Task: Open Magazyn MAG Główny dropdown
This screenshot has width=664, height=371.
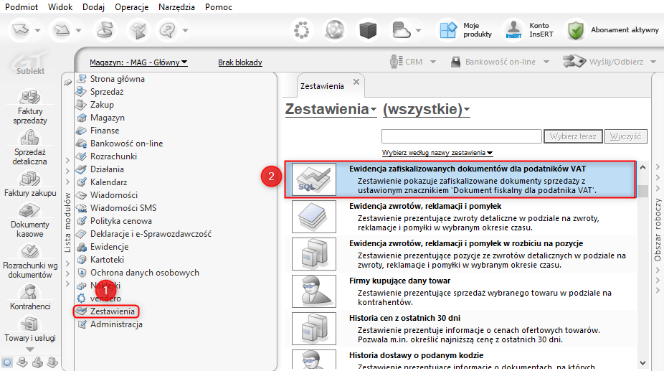Action: click(x=138, y=62)
